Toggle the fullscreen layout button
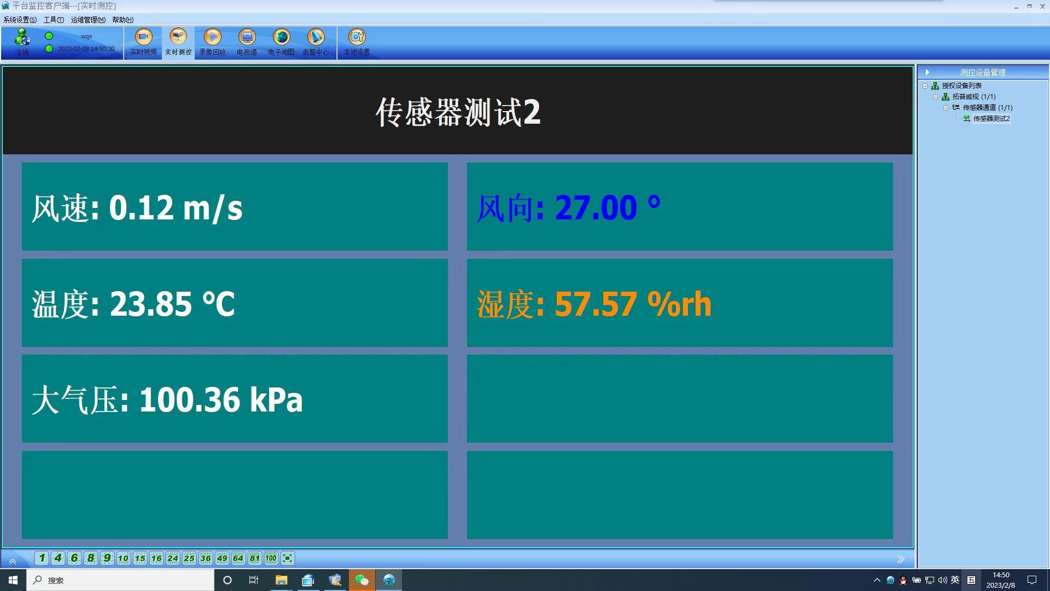The width and height of the screenshot is (1050, 591). click(x=288, y=558)
